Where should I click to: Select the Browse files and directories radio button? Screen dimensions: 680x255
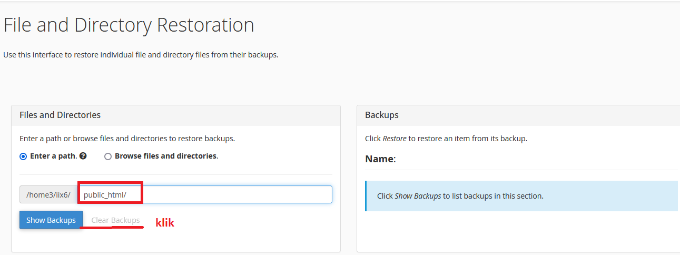(x=108, y=156)
